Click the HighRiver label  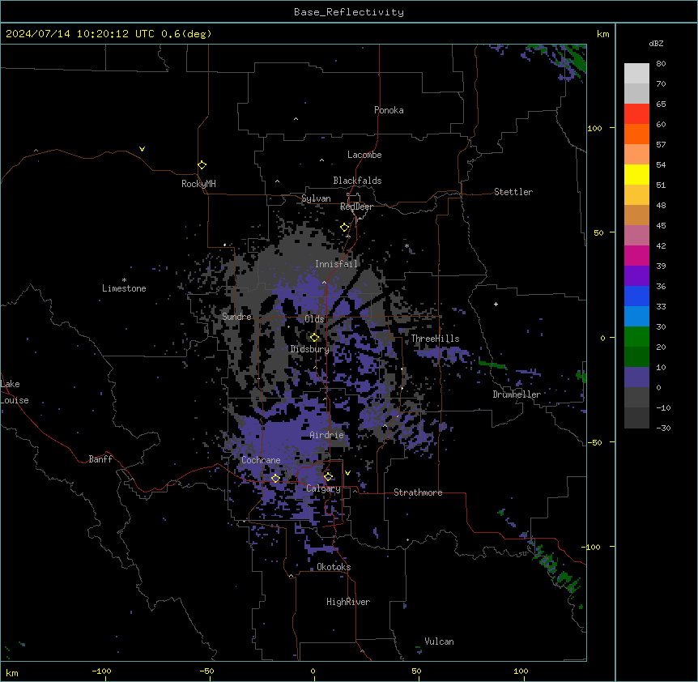click(x=348, y=602)
